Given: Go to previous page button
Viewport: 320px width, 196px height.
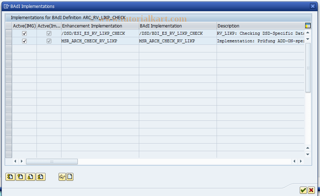Looking at the screenshot, I should tap(20, 177).
